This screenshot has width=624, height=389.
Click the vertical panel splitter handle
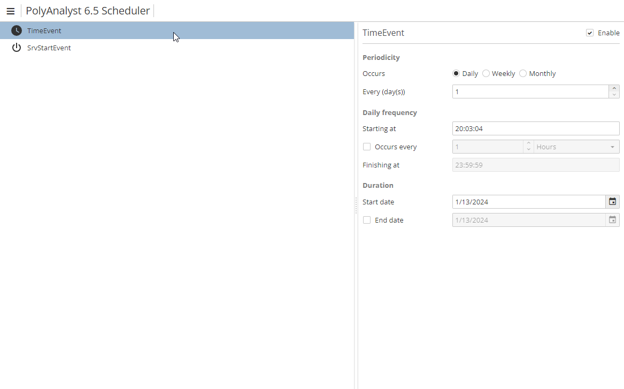[x=356, y=205]
